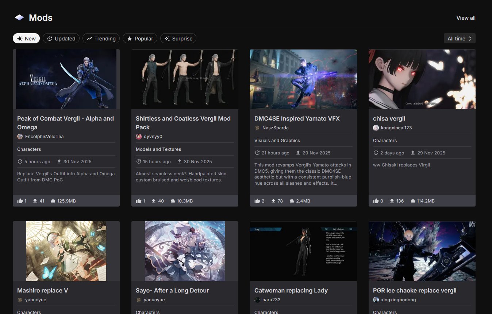Select the New filter tab
Screen dimensions: 492x314
click(x=26, y=38)
